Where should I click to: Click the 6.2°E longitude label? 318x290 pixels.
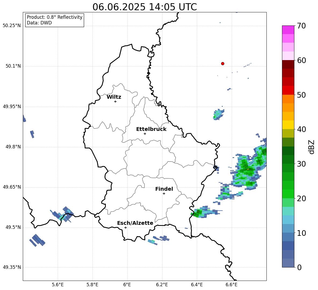[x=162, y=285]
